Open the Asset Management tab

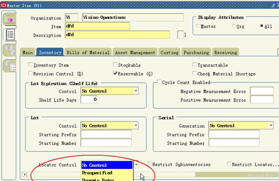tap(135, 52)
